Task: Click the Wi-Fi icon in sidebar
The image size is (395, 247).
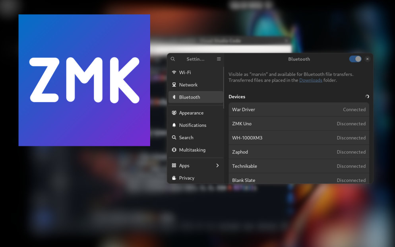Action: pyautogui.click(x=174, y=72)
